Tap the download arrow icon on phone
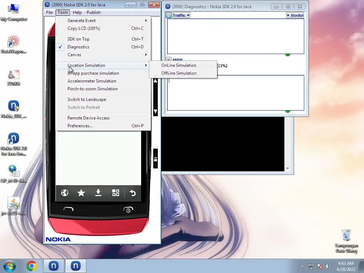 (98, 193)
